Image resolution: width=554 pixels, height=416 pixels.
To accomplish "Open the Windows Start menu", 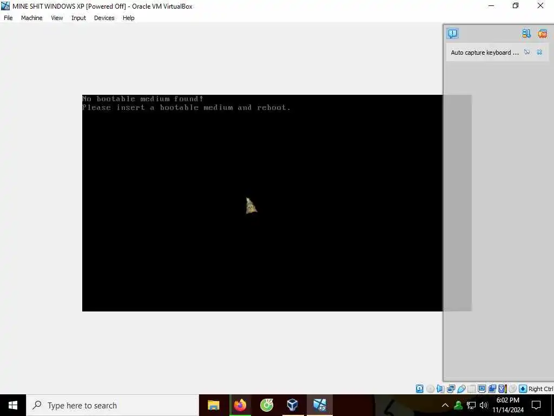I will click(x=13, y=405).
